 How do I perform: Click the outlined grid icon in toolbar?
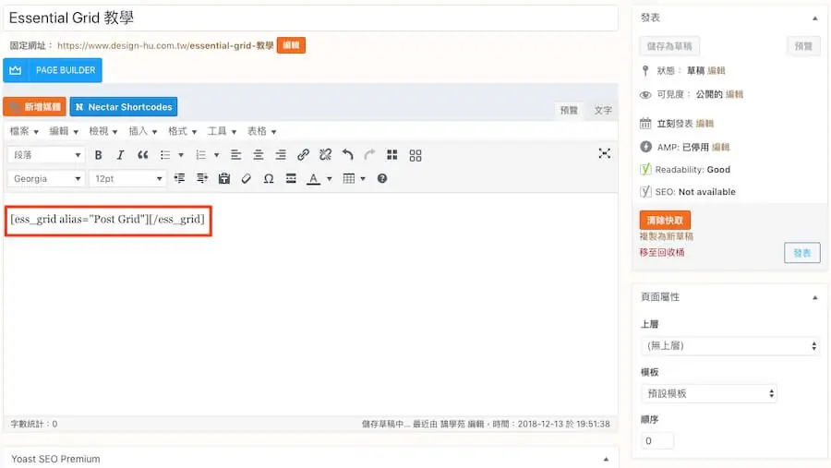(x=415, y=155)
